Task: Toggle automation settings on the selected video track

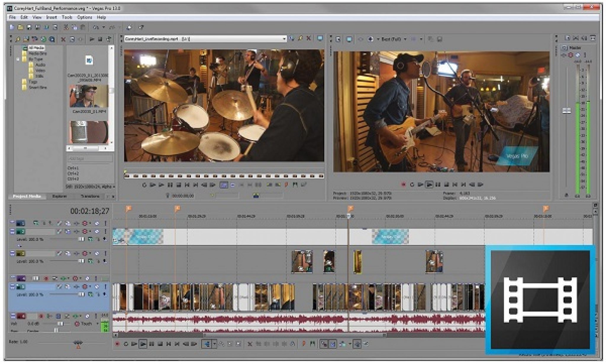Action: tap(85, 287)
